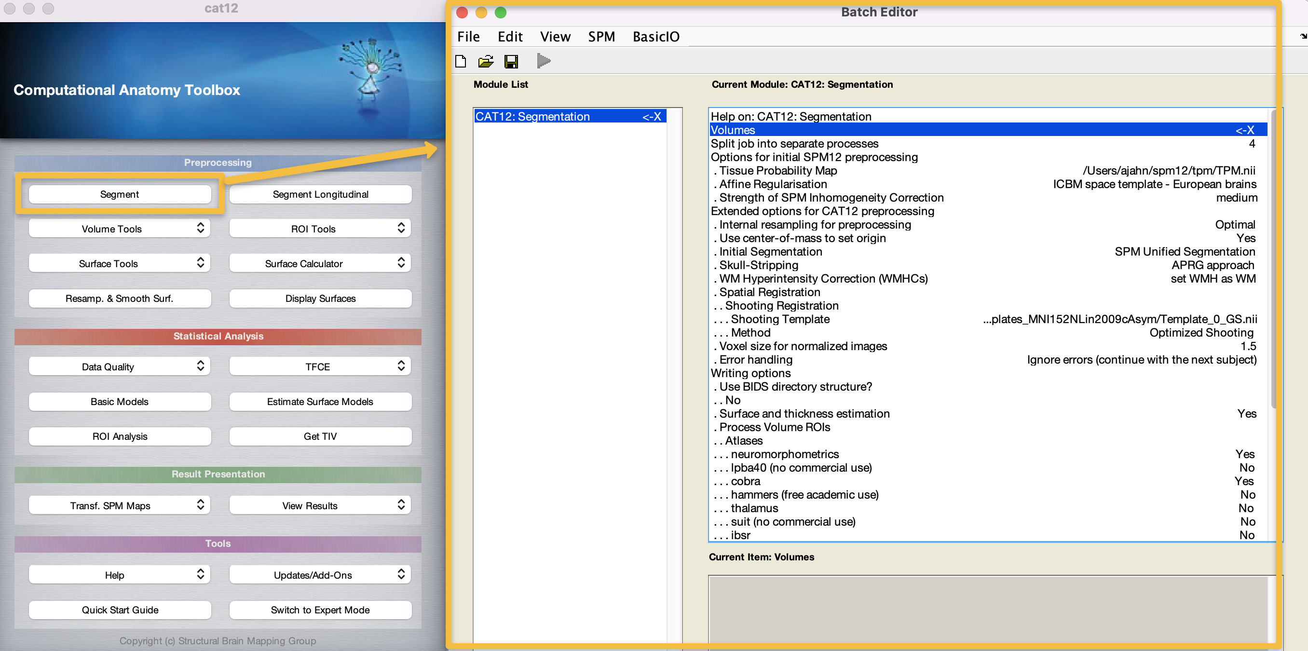Select the ibsr atlas row
Viewport: 1308px width, 651px height.
click(988, 535)
